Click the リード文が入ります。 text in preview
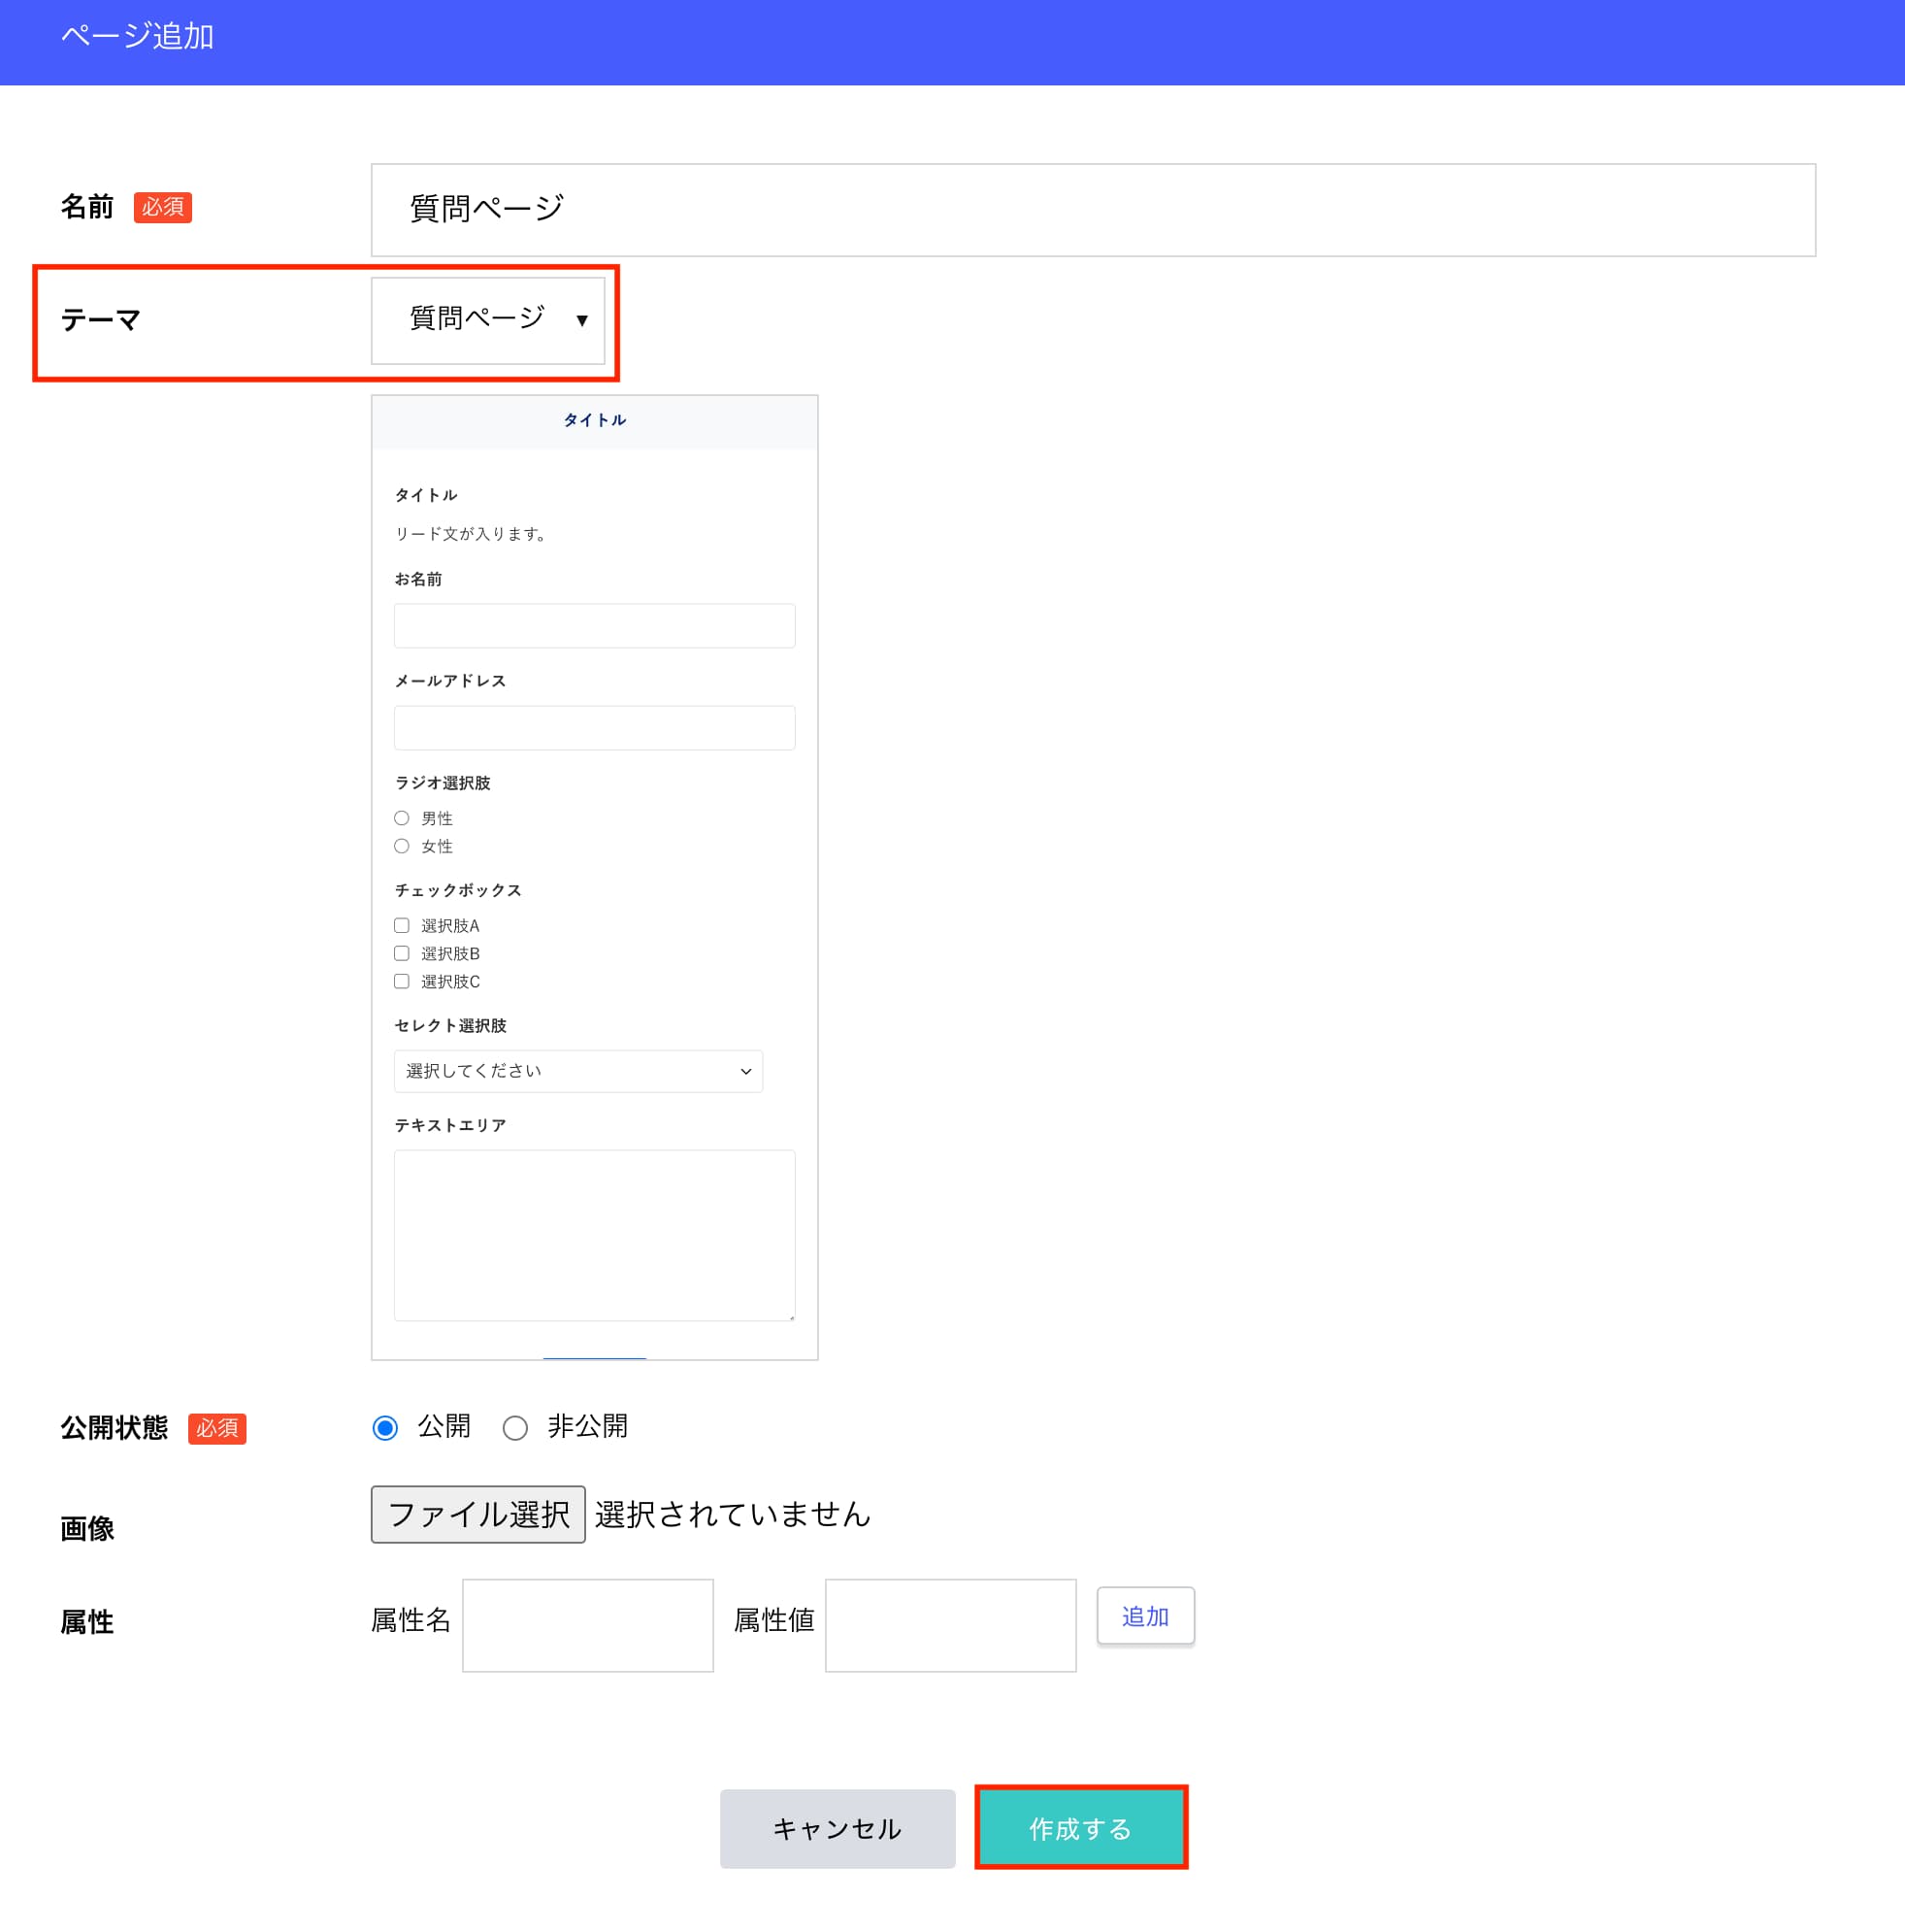The height and width of the screenshot is (1932, 1905). (x=472, y=534)
